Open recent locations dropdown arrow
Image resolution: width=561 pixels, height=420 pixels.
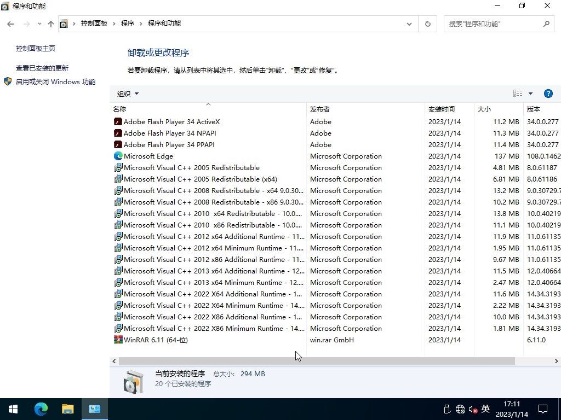point(39,24)
